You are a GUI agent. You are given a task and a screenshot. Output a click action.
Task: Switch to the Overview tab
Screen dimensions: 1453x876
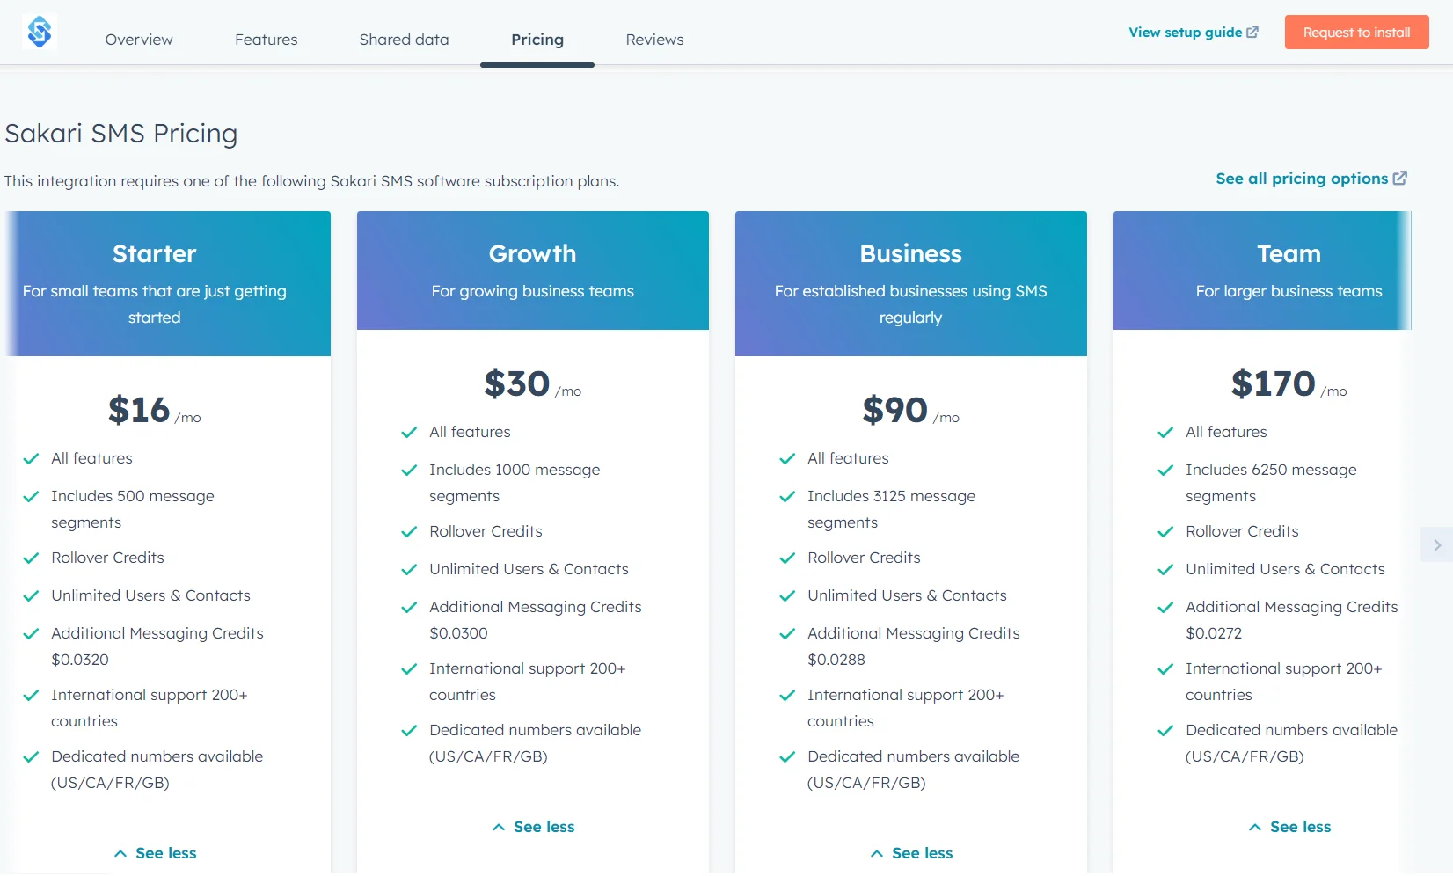coord(138,39)
